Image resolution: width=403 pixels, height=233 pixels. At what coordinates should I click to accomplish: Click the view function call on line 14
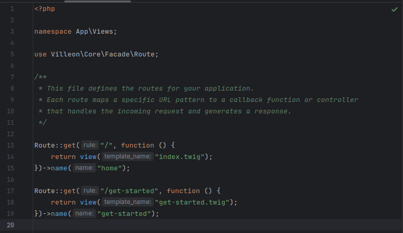click(88, 157)
